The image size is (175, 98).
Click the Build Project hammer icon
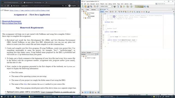tap(118, 7)
